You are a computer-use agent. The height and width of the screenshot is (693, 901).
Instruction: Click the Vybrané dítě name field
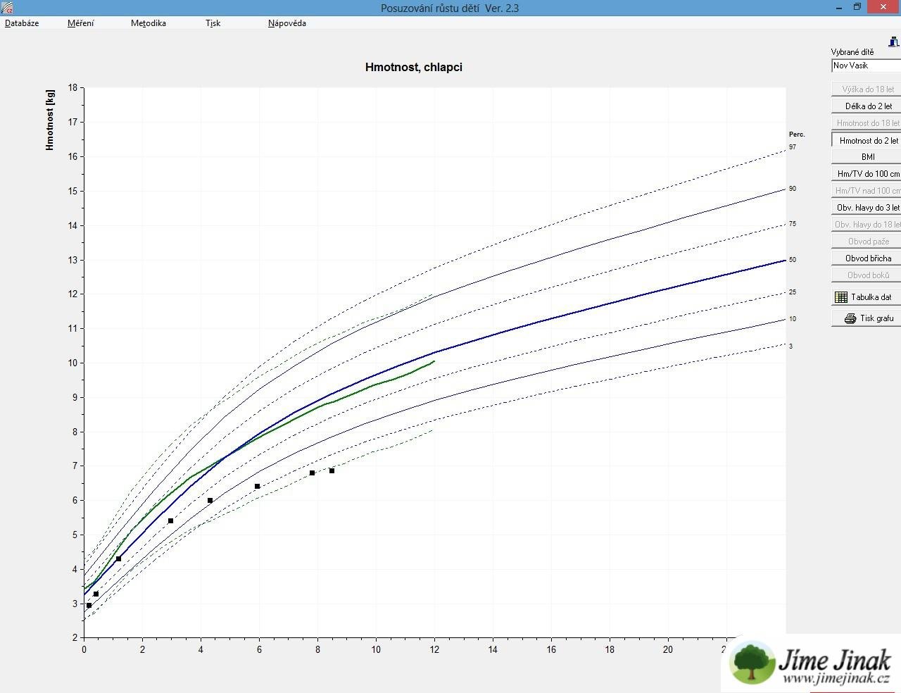coord(866,65)
